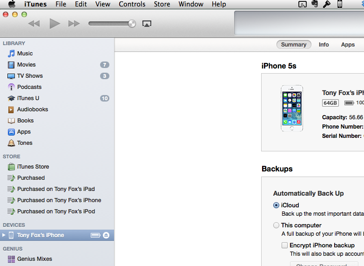The image size is (364, 266).
Task: Open the Apple menu logo
Action: (12, 4)
